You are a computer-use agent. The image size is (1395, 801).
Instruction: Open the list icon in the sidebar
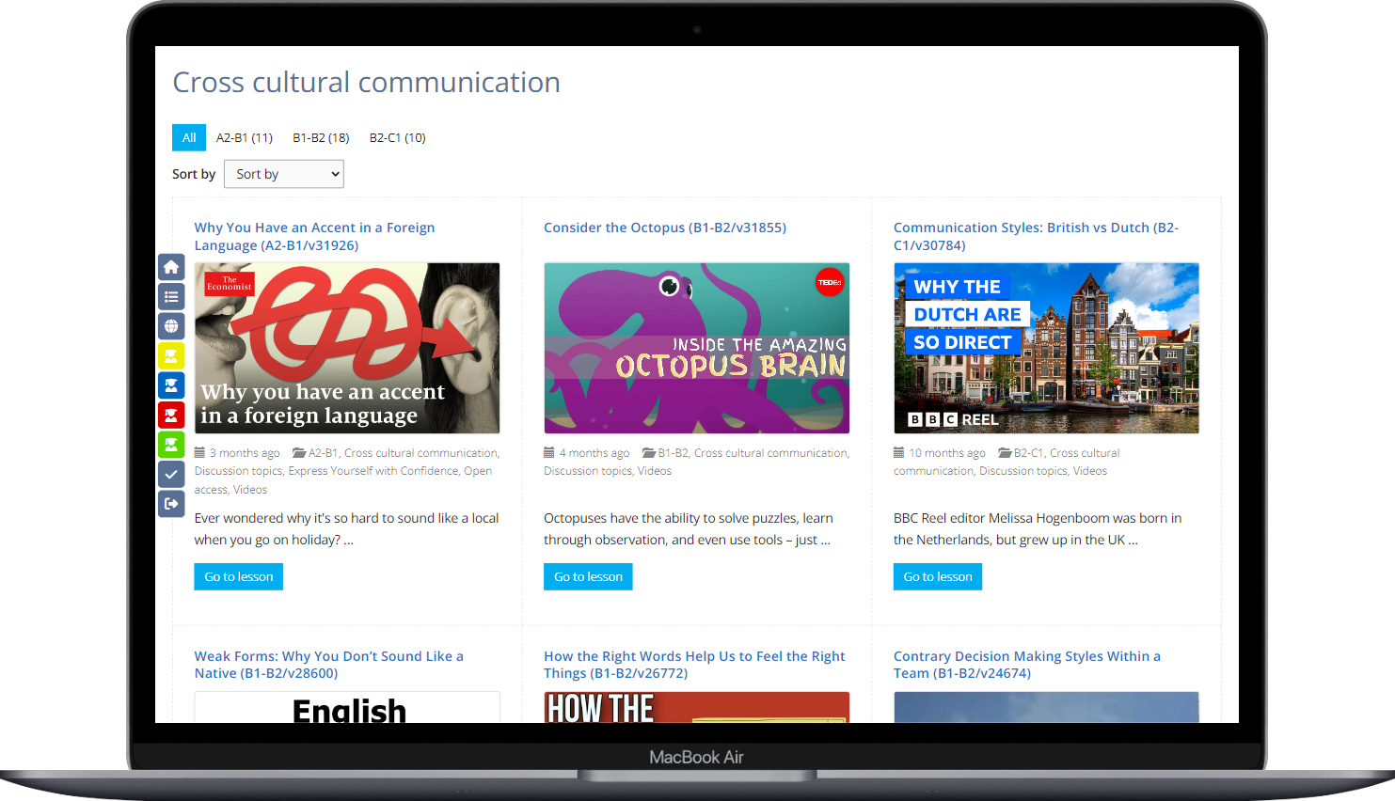point(171,297)
